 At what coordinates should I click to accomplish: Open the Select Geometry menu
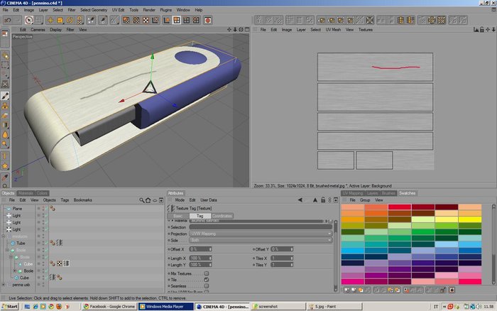tap(94, 10)
